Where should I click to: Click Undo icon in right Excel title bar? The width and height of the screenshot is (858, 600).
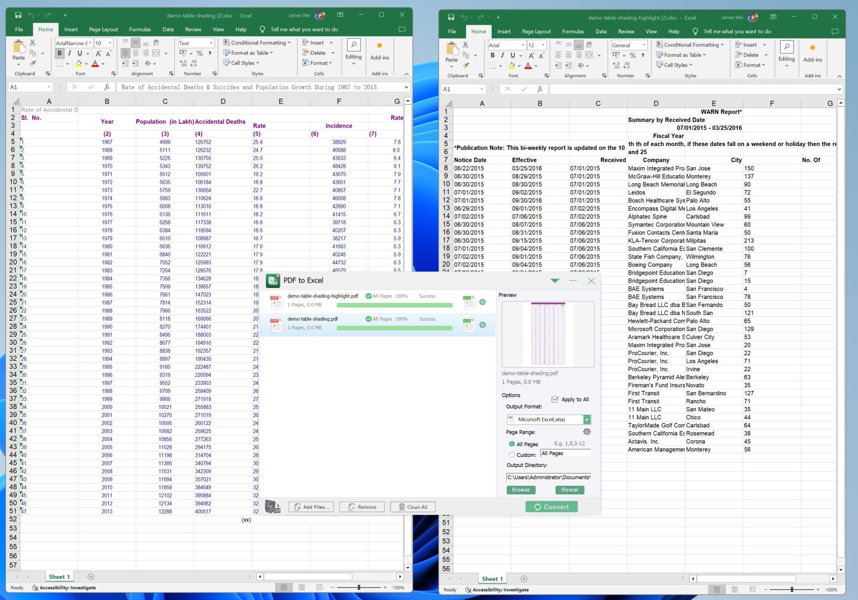coord(464,17)
